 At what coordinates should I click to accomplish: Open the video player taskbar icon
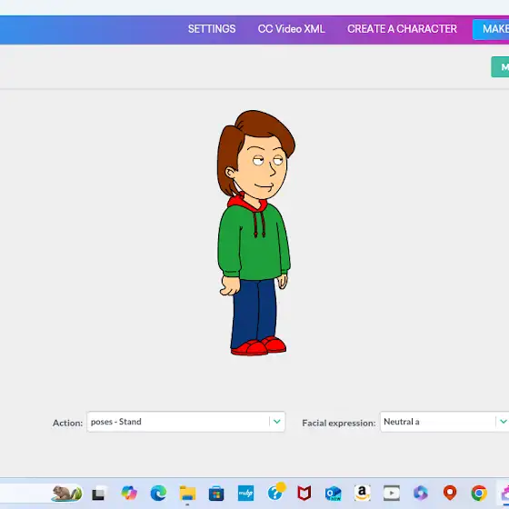pos(392,494)
